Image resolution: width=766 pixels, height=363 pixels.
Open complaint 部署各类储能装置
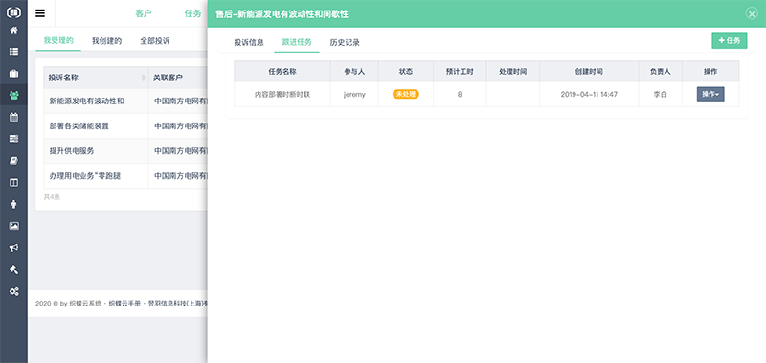(79, 126)
